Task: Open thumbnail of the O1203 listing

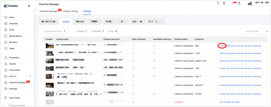Action: coord(49,94)
